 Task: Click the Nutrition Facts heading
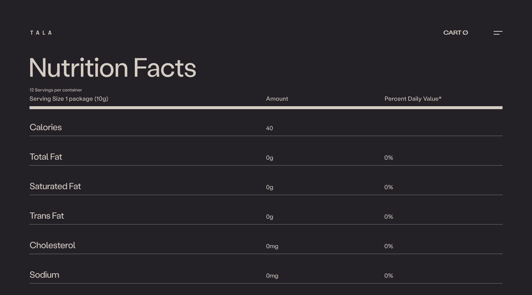click(112, 68)
